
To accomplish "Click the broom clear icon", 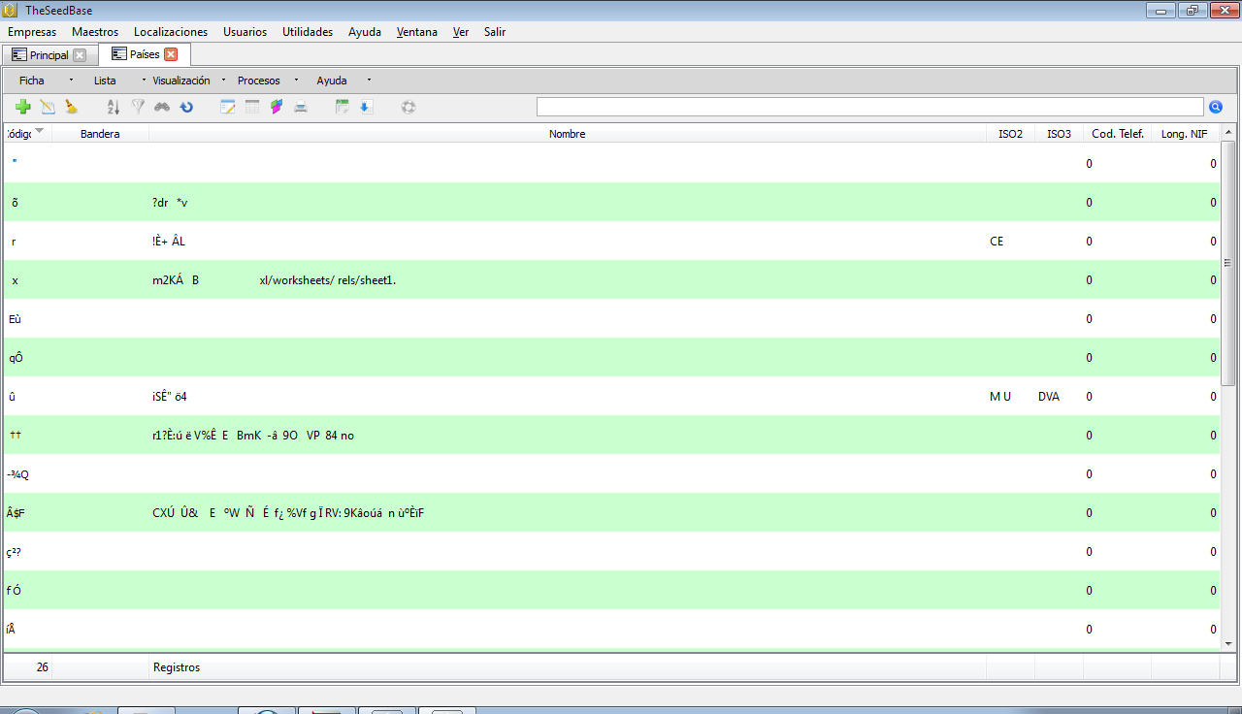I will coord(71,107).
